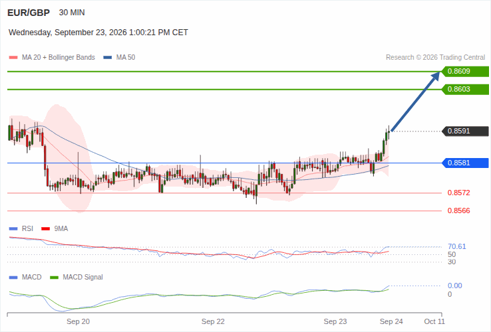Image resolution: width=491 pixels, height=332 pixels.
Task: Click the MACD blue legend marker
Action: tap(13, 278)
